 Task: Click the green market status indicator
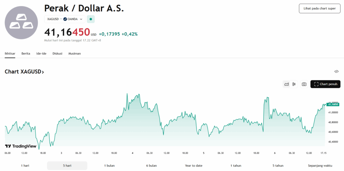[x=91, y=19]
